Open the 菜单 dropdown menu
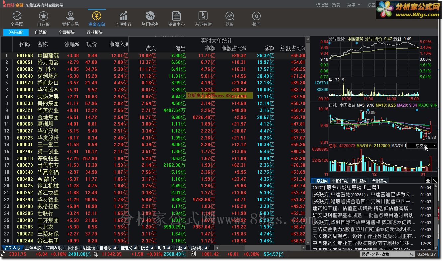Image resolution: width=443 pixels, height=261 pixels. 354,5
